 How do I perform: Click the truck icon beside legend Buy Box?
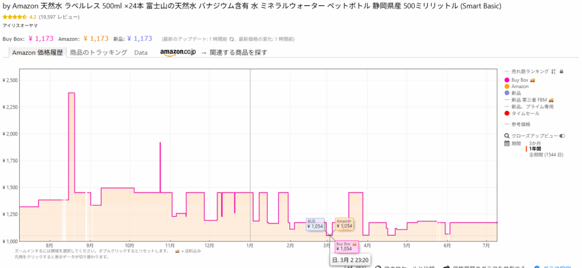(532, 80)
